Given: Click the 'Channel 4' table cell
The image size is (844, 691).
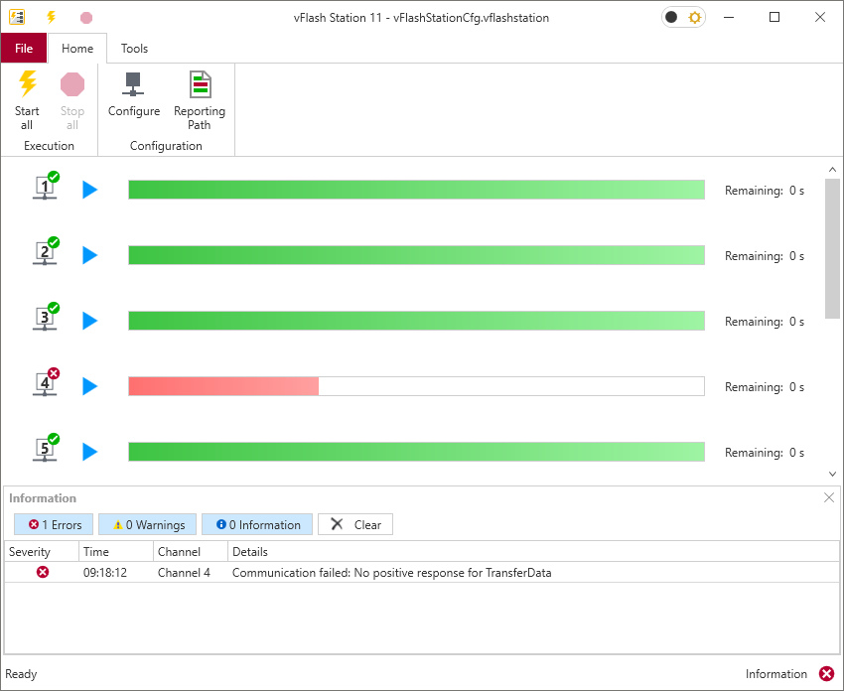Looking at the screenshot, I should pyautogui.click(x=184, y=573).
